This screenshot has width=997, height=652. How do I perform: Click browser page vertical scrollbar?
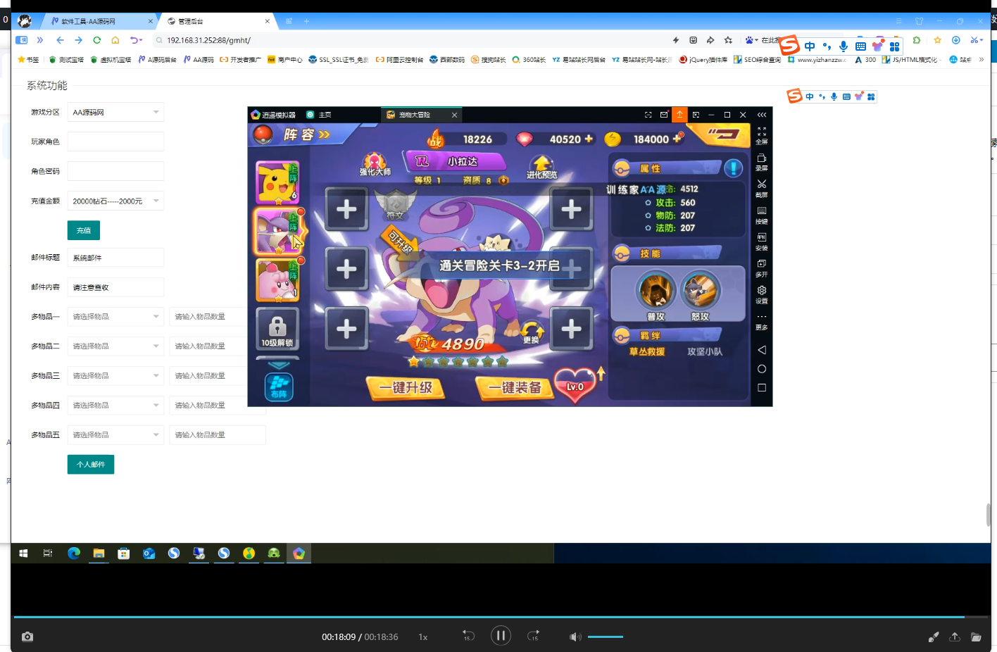click(x=988, y=515)
